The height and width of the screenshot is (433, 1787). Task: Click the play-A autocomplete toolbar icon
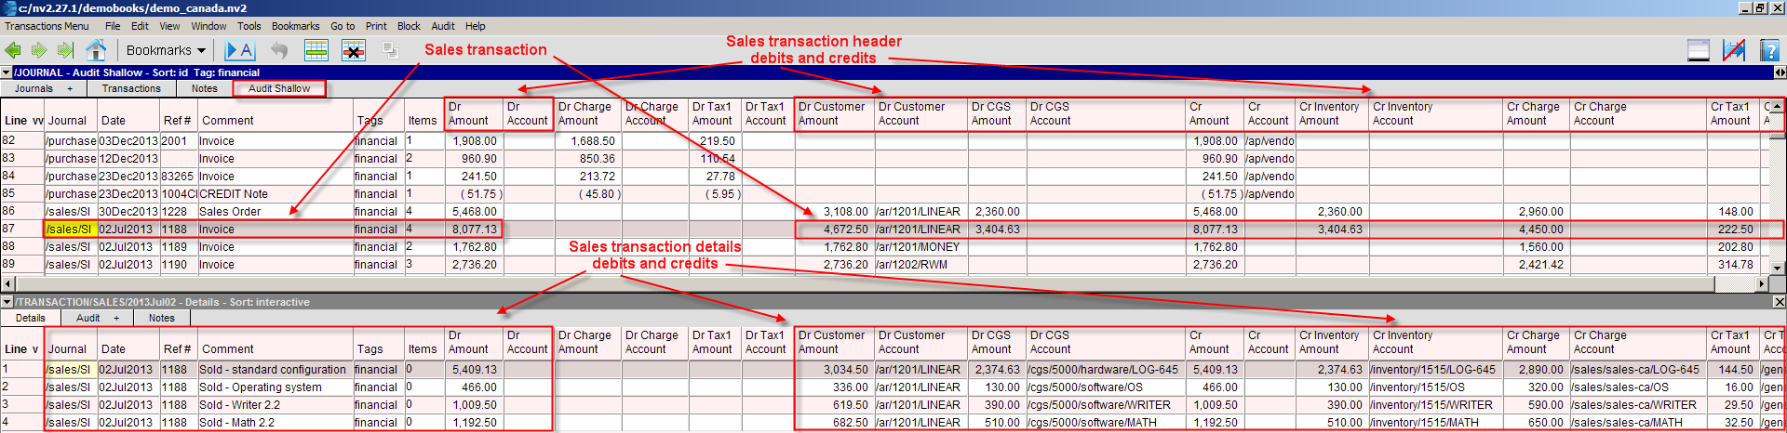point(239,50)
